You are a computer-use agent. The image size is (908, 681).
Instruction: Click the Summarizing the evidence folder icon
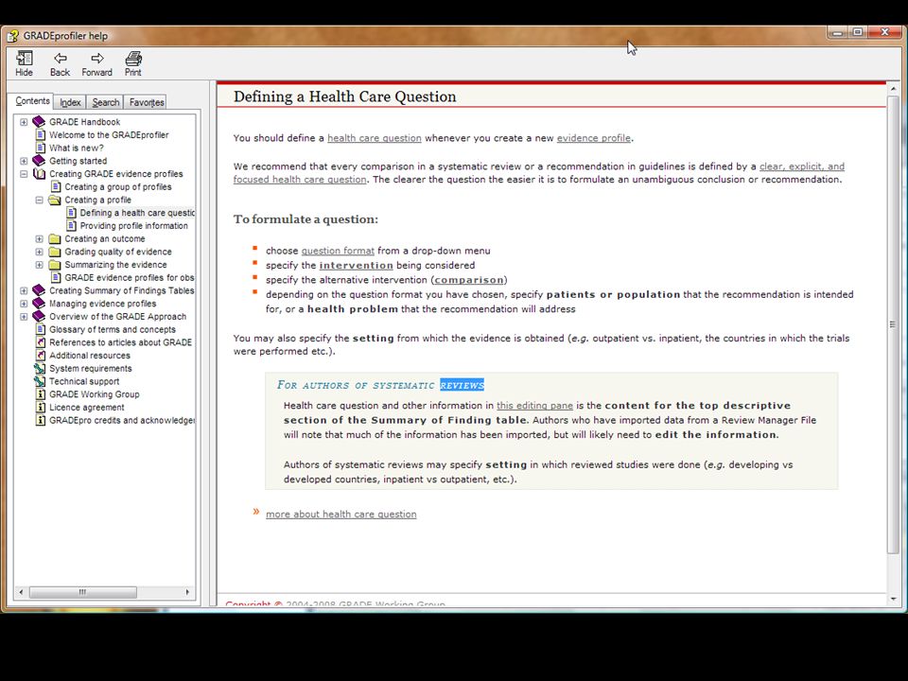pyautogui.click(x=55, y=265)
